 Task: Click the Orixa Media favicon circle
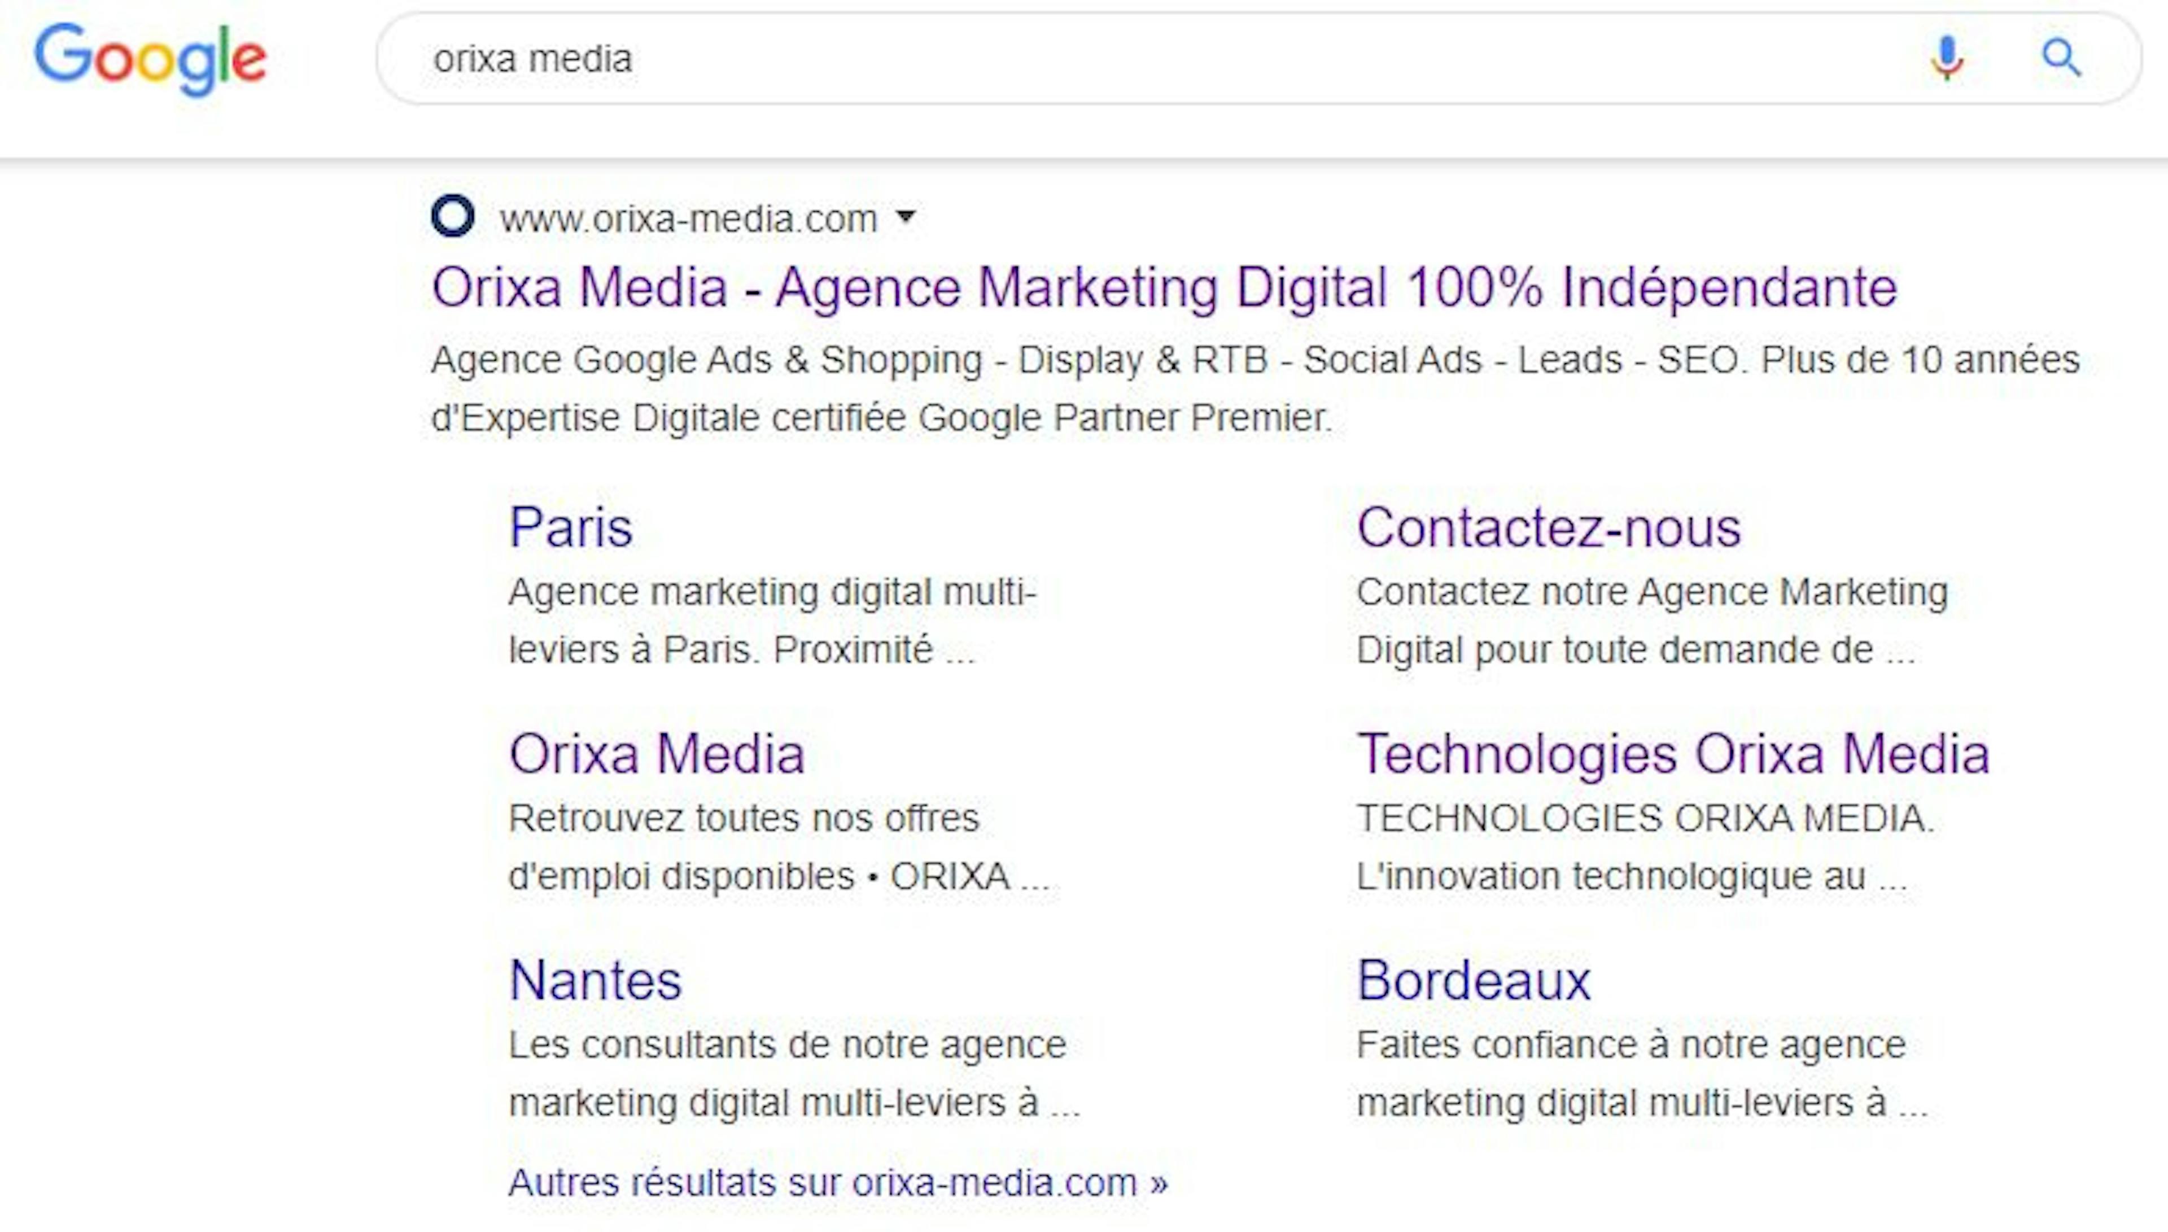(453, 217)
